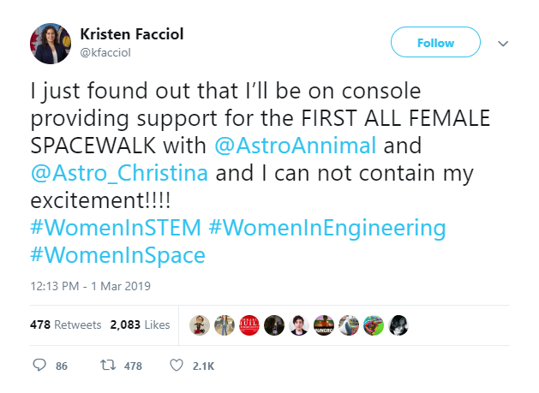Click the reply speech bubble icon
Image resolution: width=539 pixels, height=393 pixels.
(39, 366)
